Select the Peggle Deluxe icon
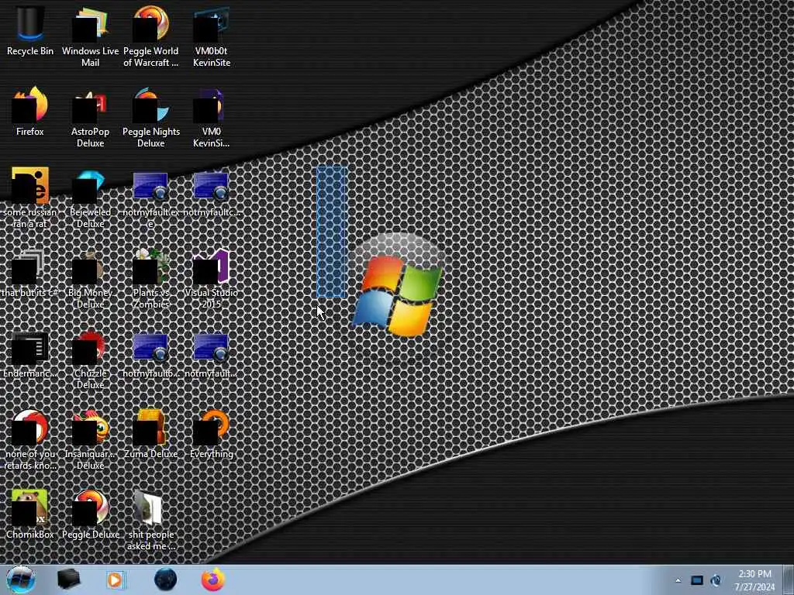Screen dimensions: 794x595 (x=90, y=514)
